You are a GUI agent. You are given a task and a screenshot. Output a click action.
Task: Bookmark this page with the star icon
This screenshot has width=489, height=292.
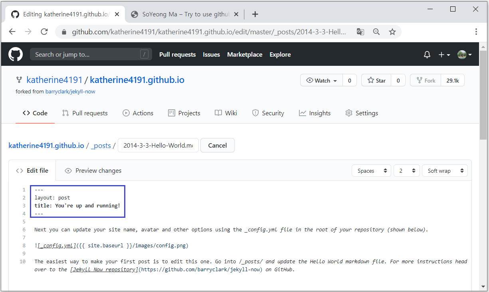pos(392,32)
